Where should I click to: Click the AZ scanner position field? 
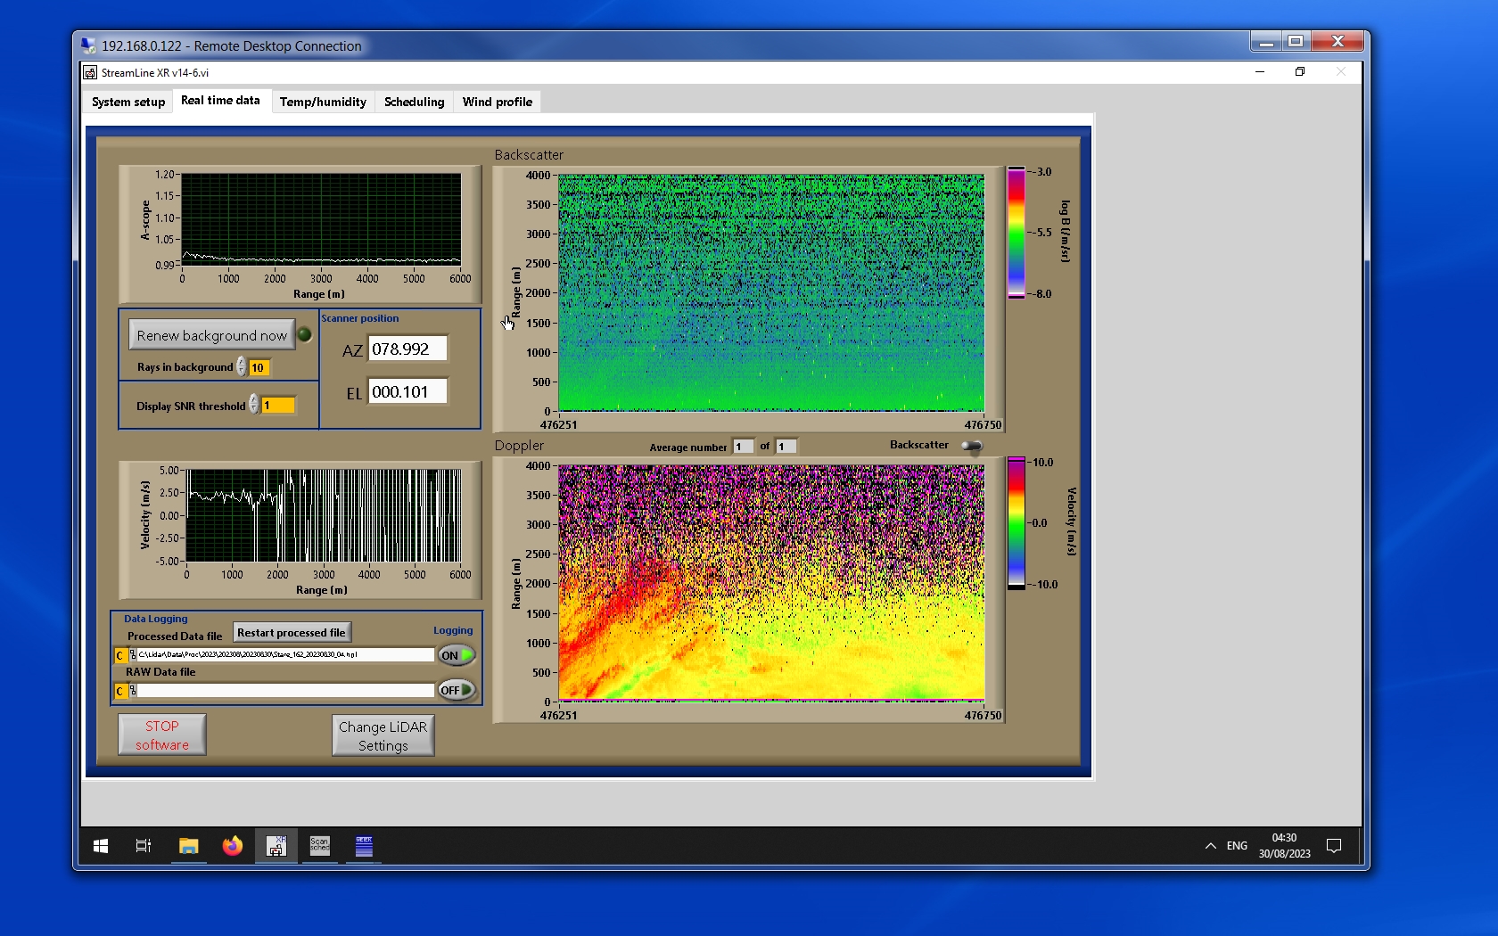[x=407, y=349]
